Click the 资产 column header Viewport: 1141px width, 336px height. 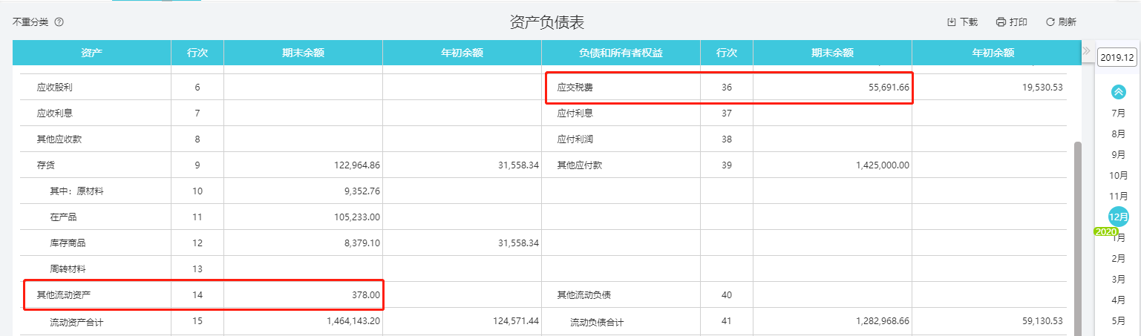coord(91,53)
